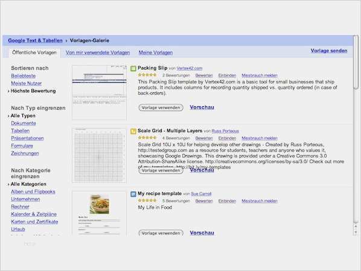Click the 'My Life in Food' description
Viewport: 361px width, 271px height.
155,208
